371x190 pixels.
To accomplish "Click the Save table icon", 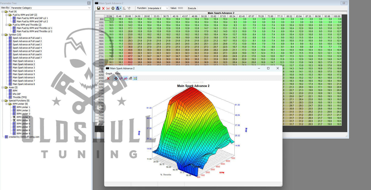I will pos(99,8).
